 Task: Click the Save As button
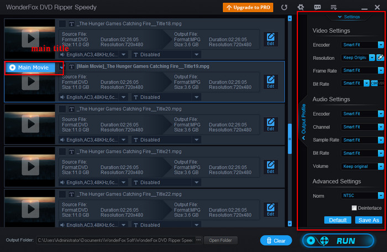click(369, 220)
